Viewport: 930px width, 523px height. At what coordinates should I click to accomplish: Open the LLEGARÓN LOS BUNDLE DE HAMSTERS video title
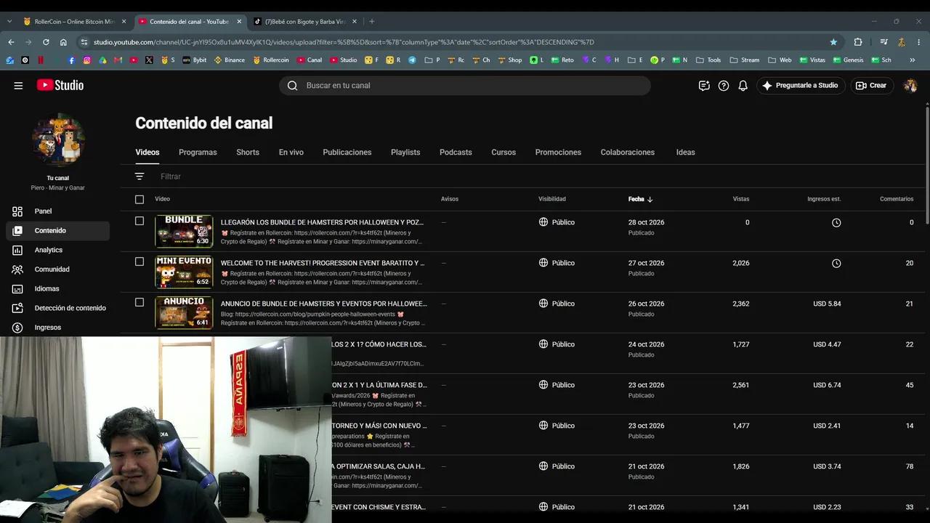click(322, 222)
